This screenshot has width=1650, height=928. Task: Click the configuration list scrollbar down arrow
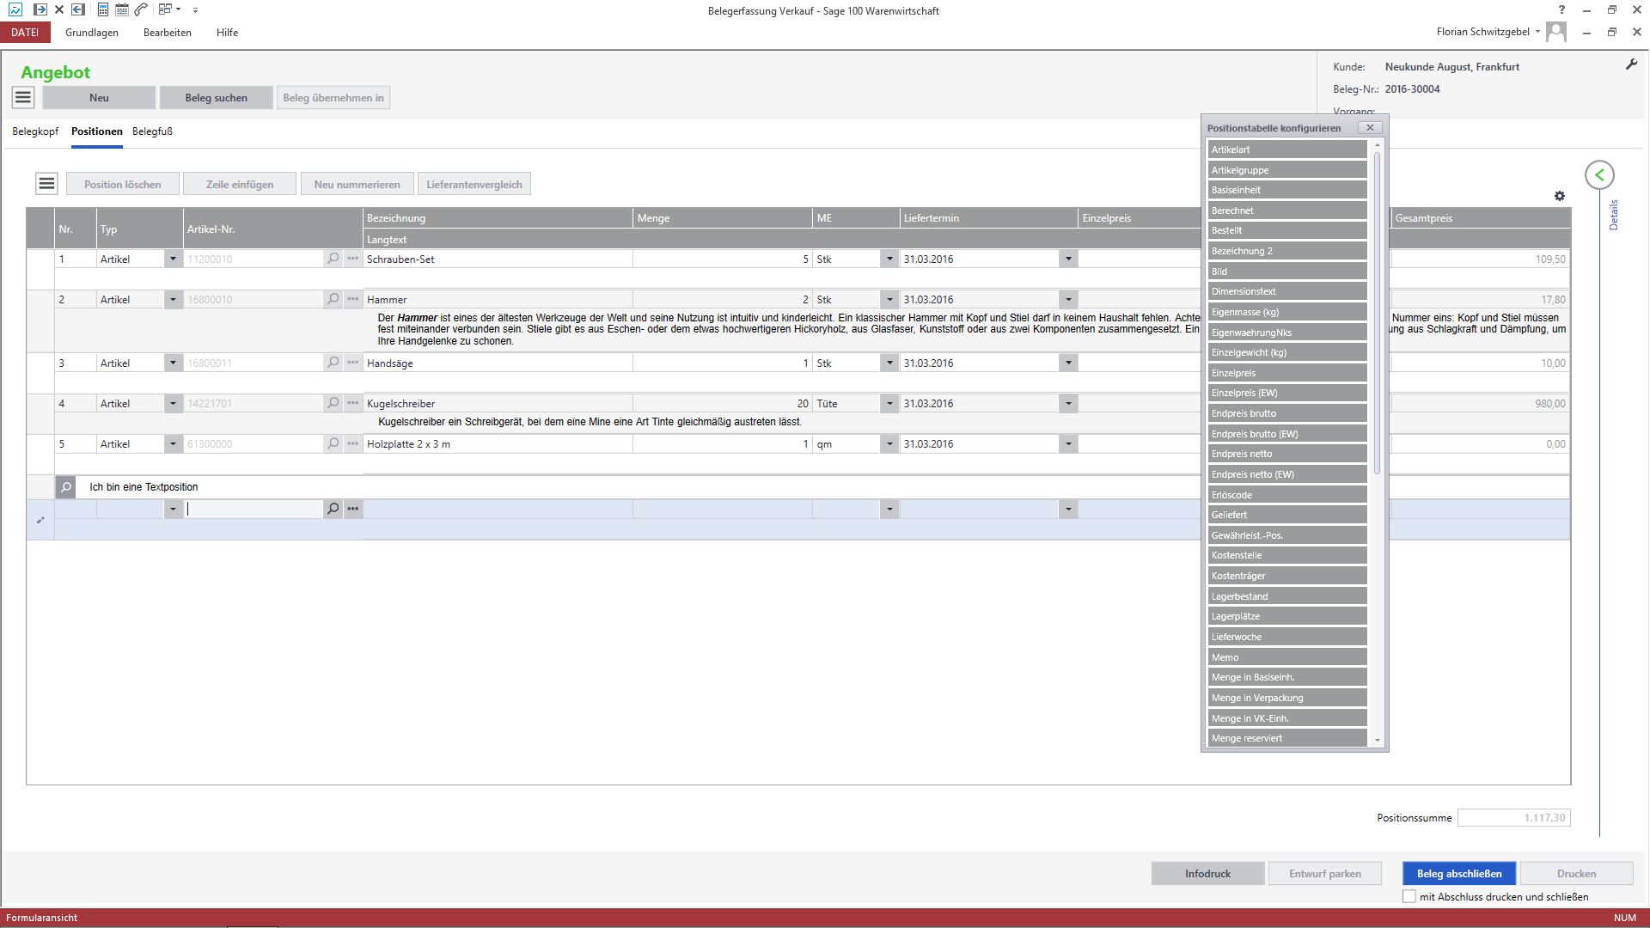click(x=1377, y=740)
